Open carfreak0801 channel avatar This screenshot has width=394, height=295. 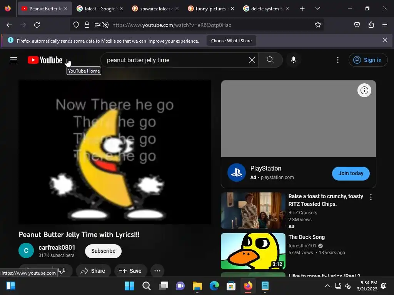26,250
